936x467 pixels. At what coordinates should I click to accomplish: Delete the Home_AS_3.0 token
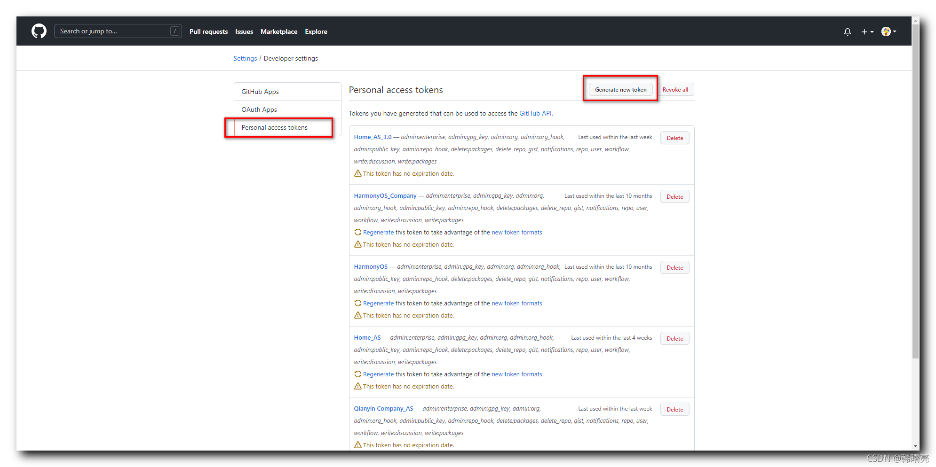[x=674, y=138]
